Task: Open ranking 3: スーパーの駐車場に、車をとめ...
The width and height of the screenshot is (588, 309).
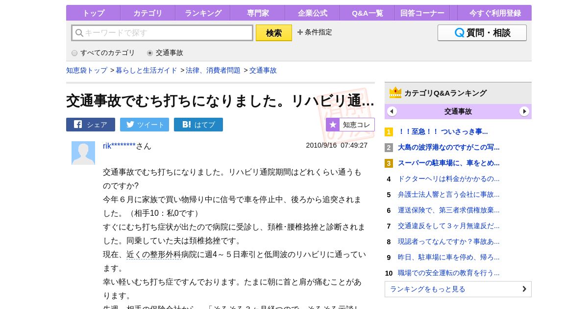Action: pos(448,163)
